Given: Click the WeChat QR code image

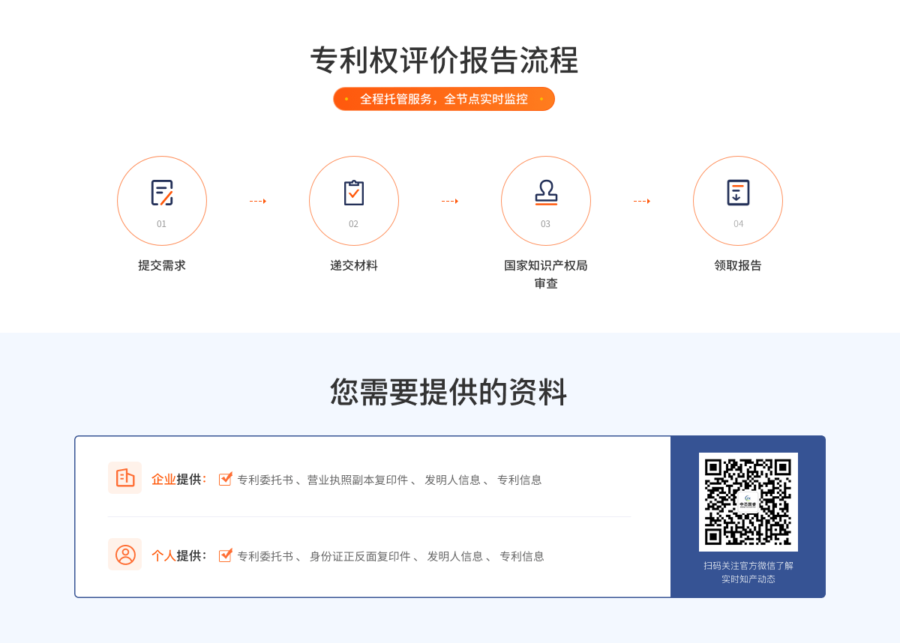Looking at the screenshot, I should coord(748,501).
